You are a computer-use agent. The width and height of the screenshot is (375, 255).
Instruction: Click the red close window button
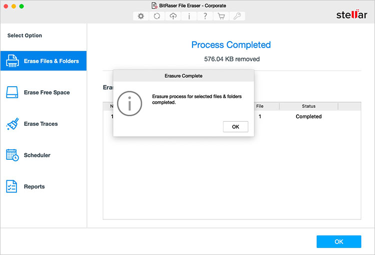click(x=5, y=6)
